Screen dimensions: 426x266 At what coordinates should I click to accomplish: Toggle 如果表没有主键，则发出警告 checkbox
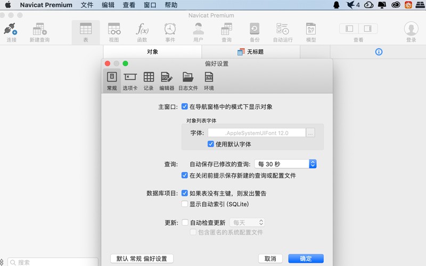(184, 193)
